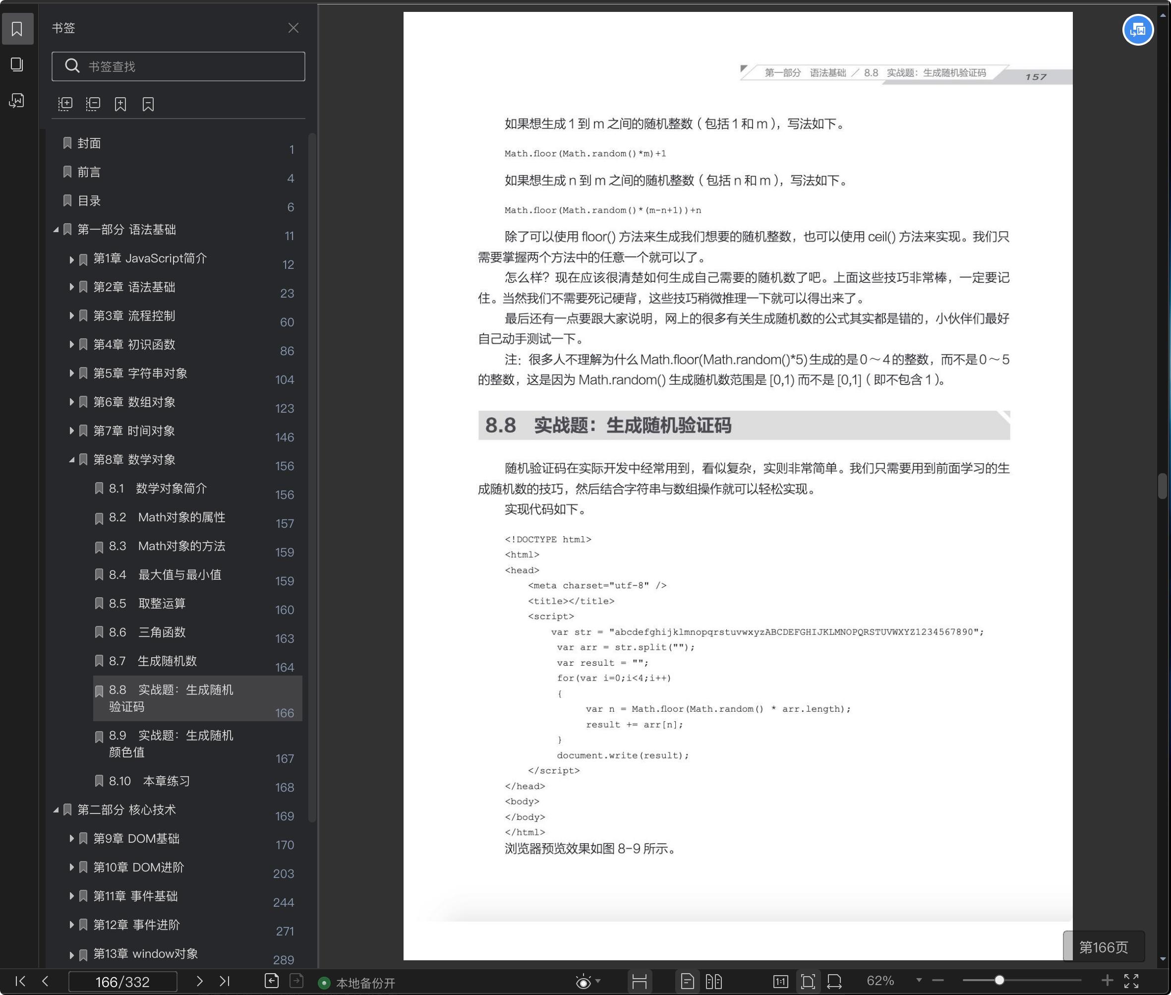
Task: Switch to two-page layout
Action: [714, 982]
